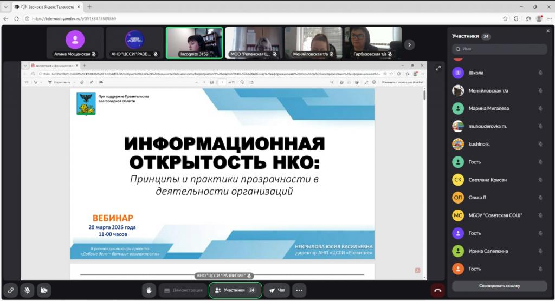Toggle the microphone mute button
555x301 pixels.
point(27,290)
